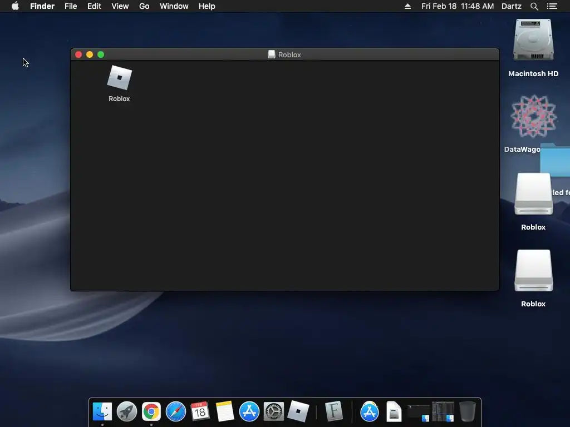
Task: Launch Safari from the Dock
Action: coord(175,411)
